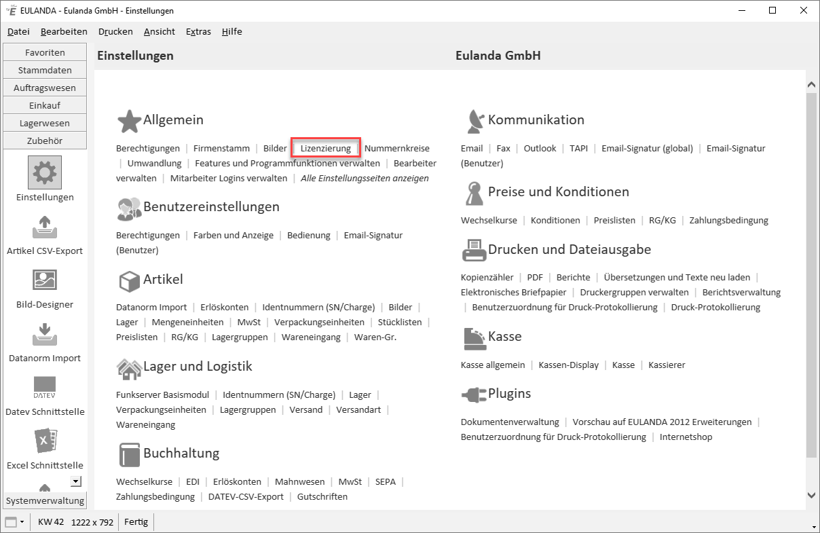Image resolution: width=820 pixels, height=533 pixels.
Task: Open the Extras menu
Action: point(198,31)
